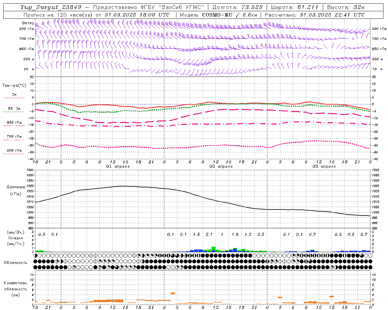388x310 pixels.
Task: Click the 2.1 precipitation value
Action: point(209,234)
